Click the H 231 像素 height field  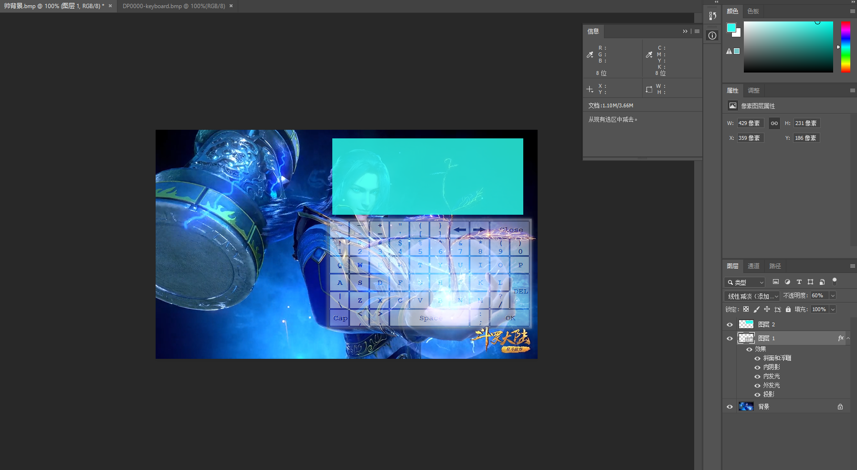coord(807,123)
